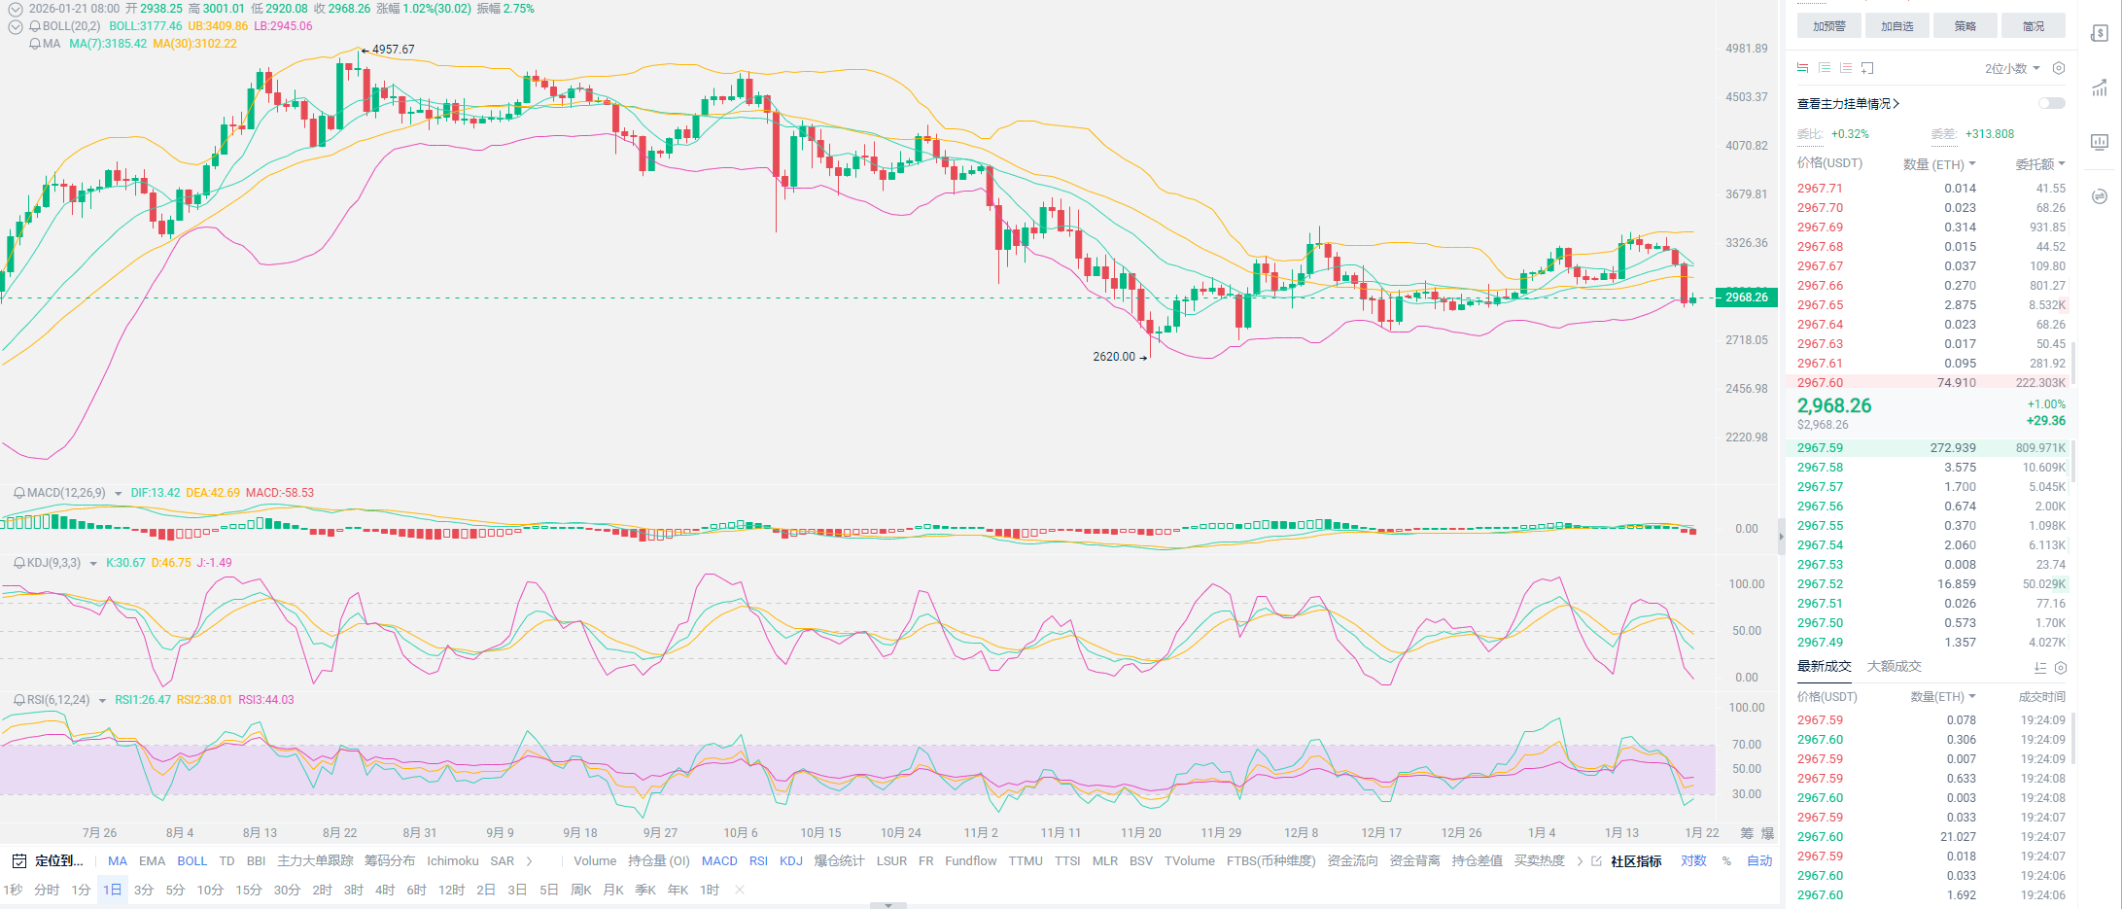Select the Ichimoku indicator
The image size is (2122, 909).
pyautogui.click(x=452, y=860)
